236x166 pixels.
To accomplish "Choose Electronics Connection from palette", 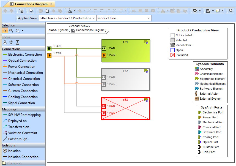I will coord(25,55).
